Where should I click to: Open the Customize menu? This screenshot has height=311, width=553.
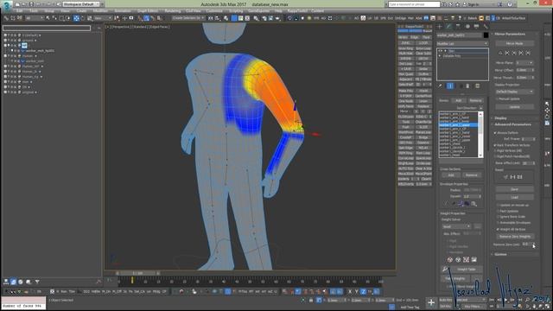pos(214,11)
